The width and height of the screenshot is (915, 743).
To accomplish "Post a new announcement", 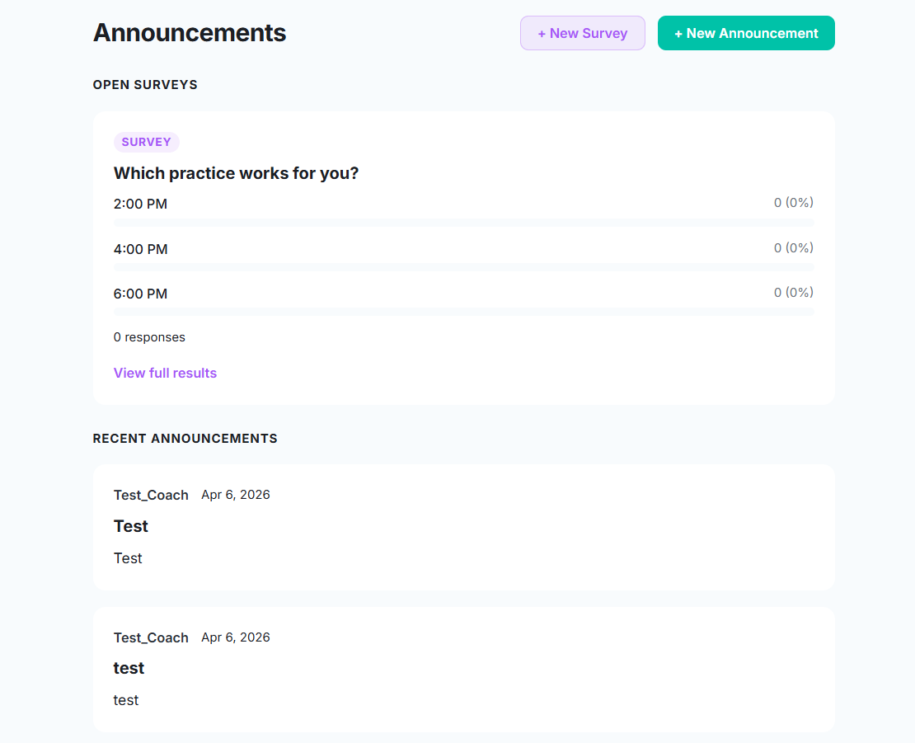I will 745,33.
